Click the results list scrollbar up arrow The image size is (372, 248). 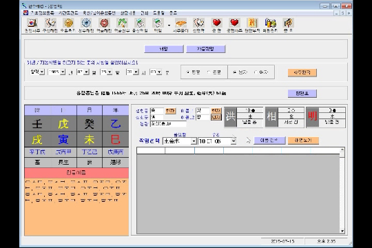point(342,149)
